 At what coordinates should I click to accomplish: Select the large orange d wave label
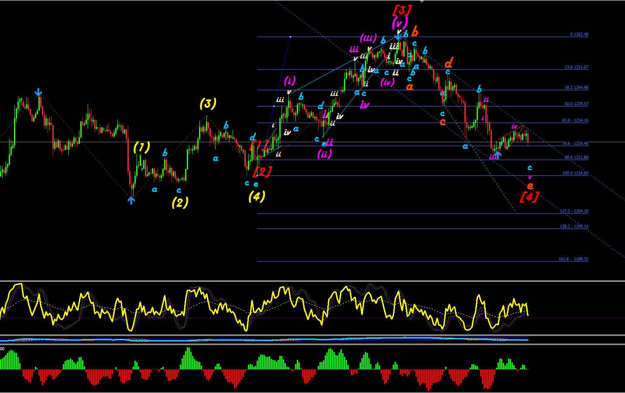coord(449,62)
